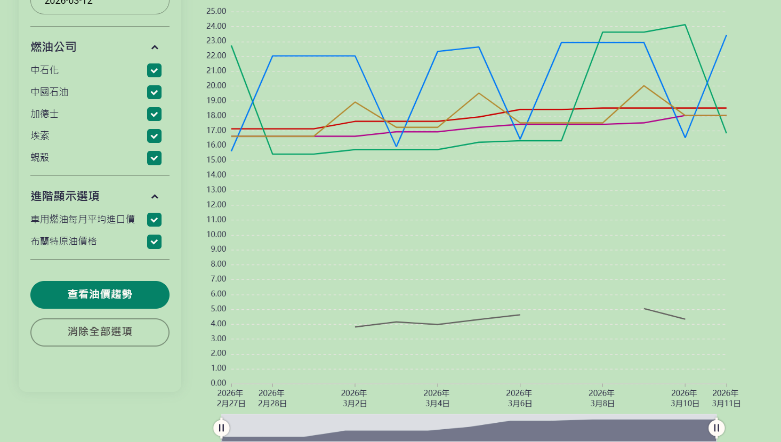Viewport: 781px width, 442px height.
Task: Collapse the 燃油公司 section chevron
Action: [x=155, y=47]
